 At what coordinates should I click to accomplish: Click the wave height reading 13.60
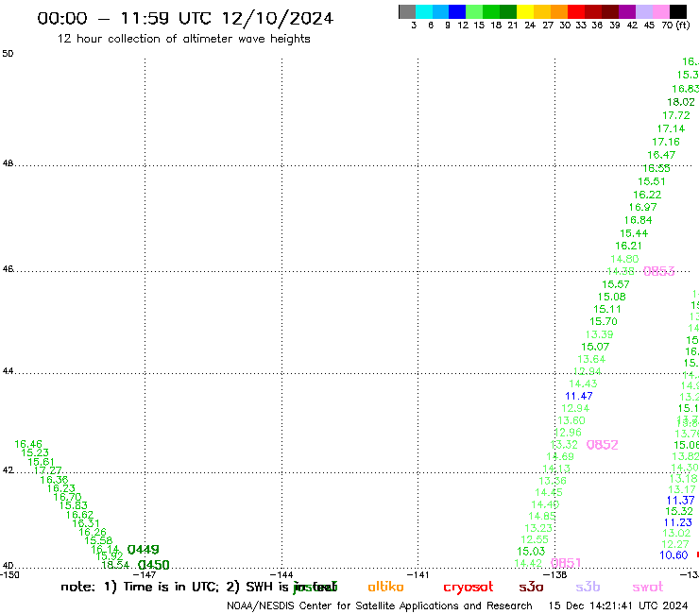[571, 420]
